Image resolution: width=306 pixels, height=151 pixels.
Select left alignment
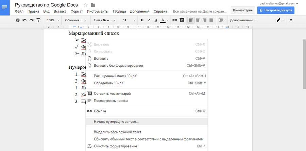191,20
